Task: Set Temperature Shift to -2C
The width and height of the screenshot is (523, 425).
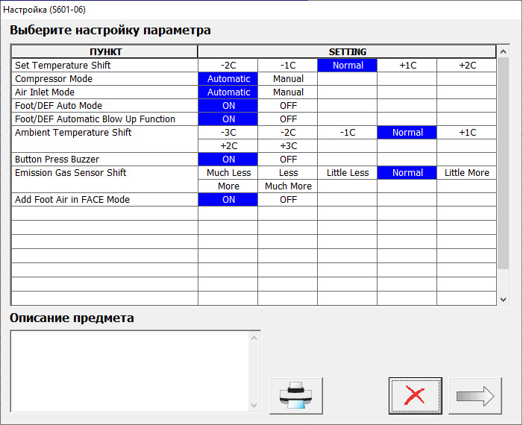Action: [x=228, y=66]
